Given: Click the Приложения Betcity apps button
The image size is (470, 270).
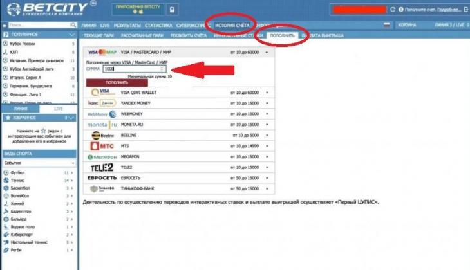Looking at the screenshot, I should [137, 9].
